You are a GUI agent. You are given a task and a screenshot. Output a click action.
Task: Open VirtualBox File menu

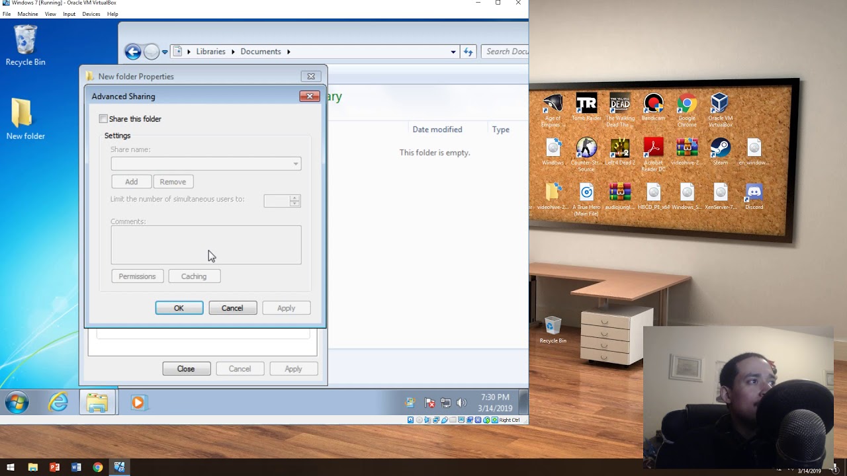7,14
